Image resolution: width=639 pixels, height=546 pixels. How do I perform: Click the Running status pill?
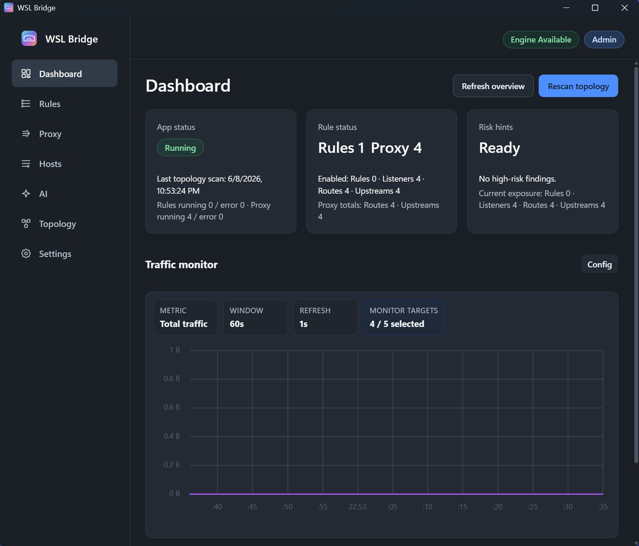point(180,147)
